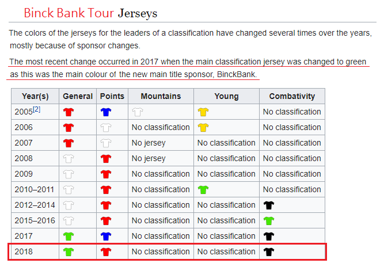Click the General column header
The width and height of the screenshot is (384, 267).
point(78,96)
